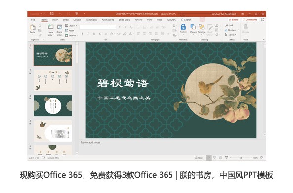293x193 pixels.
Task: Click the Slide Show icon in status bar
Action: 226,158
